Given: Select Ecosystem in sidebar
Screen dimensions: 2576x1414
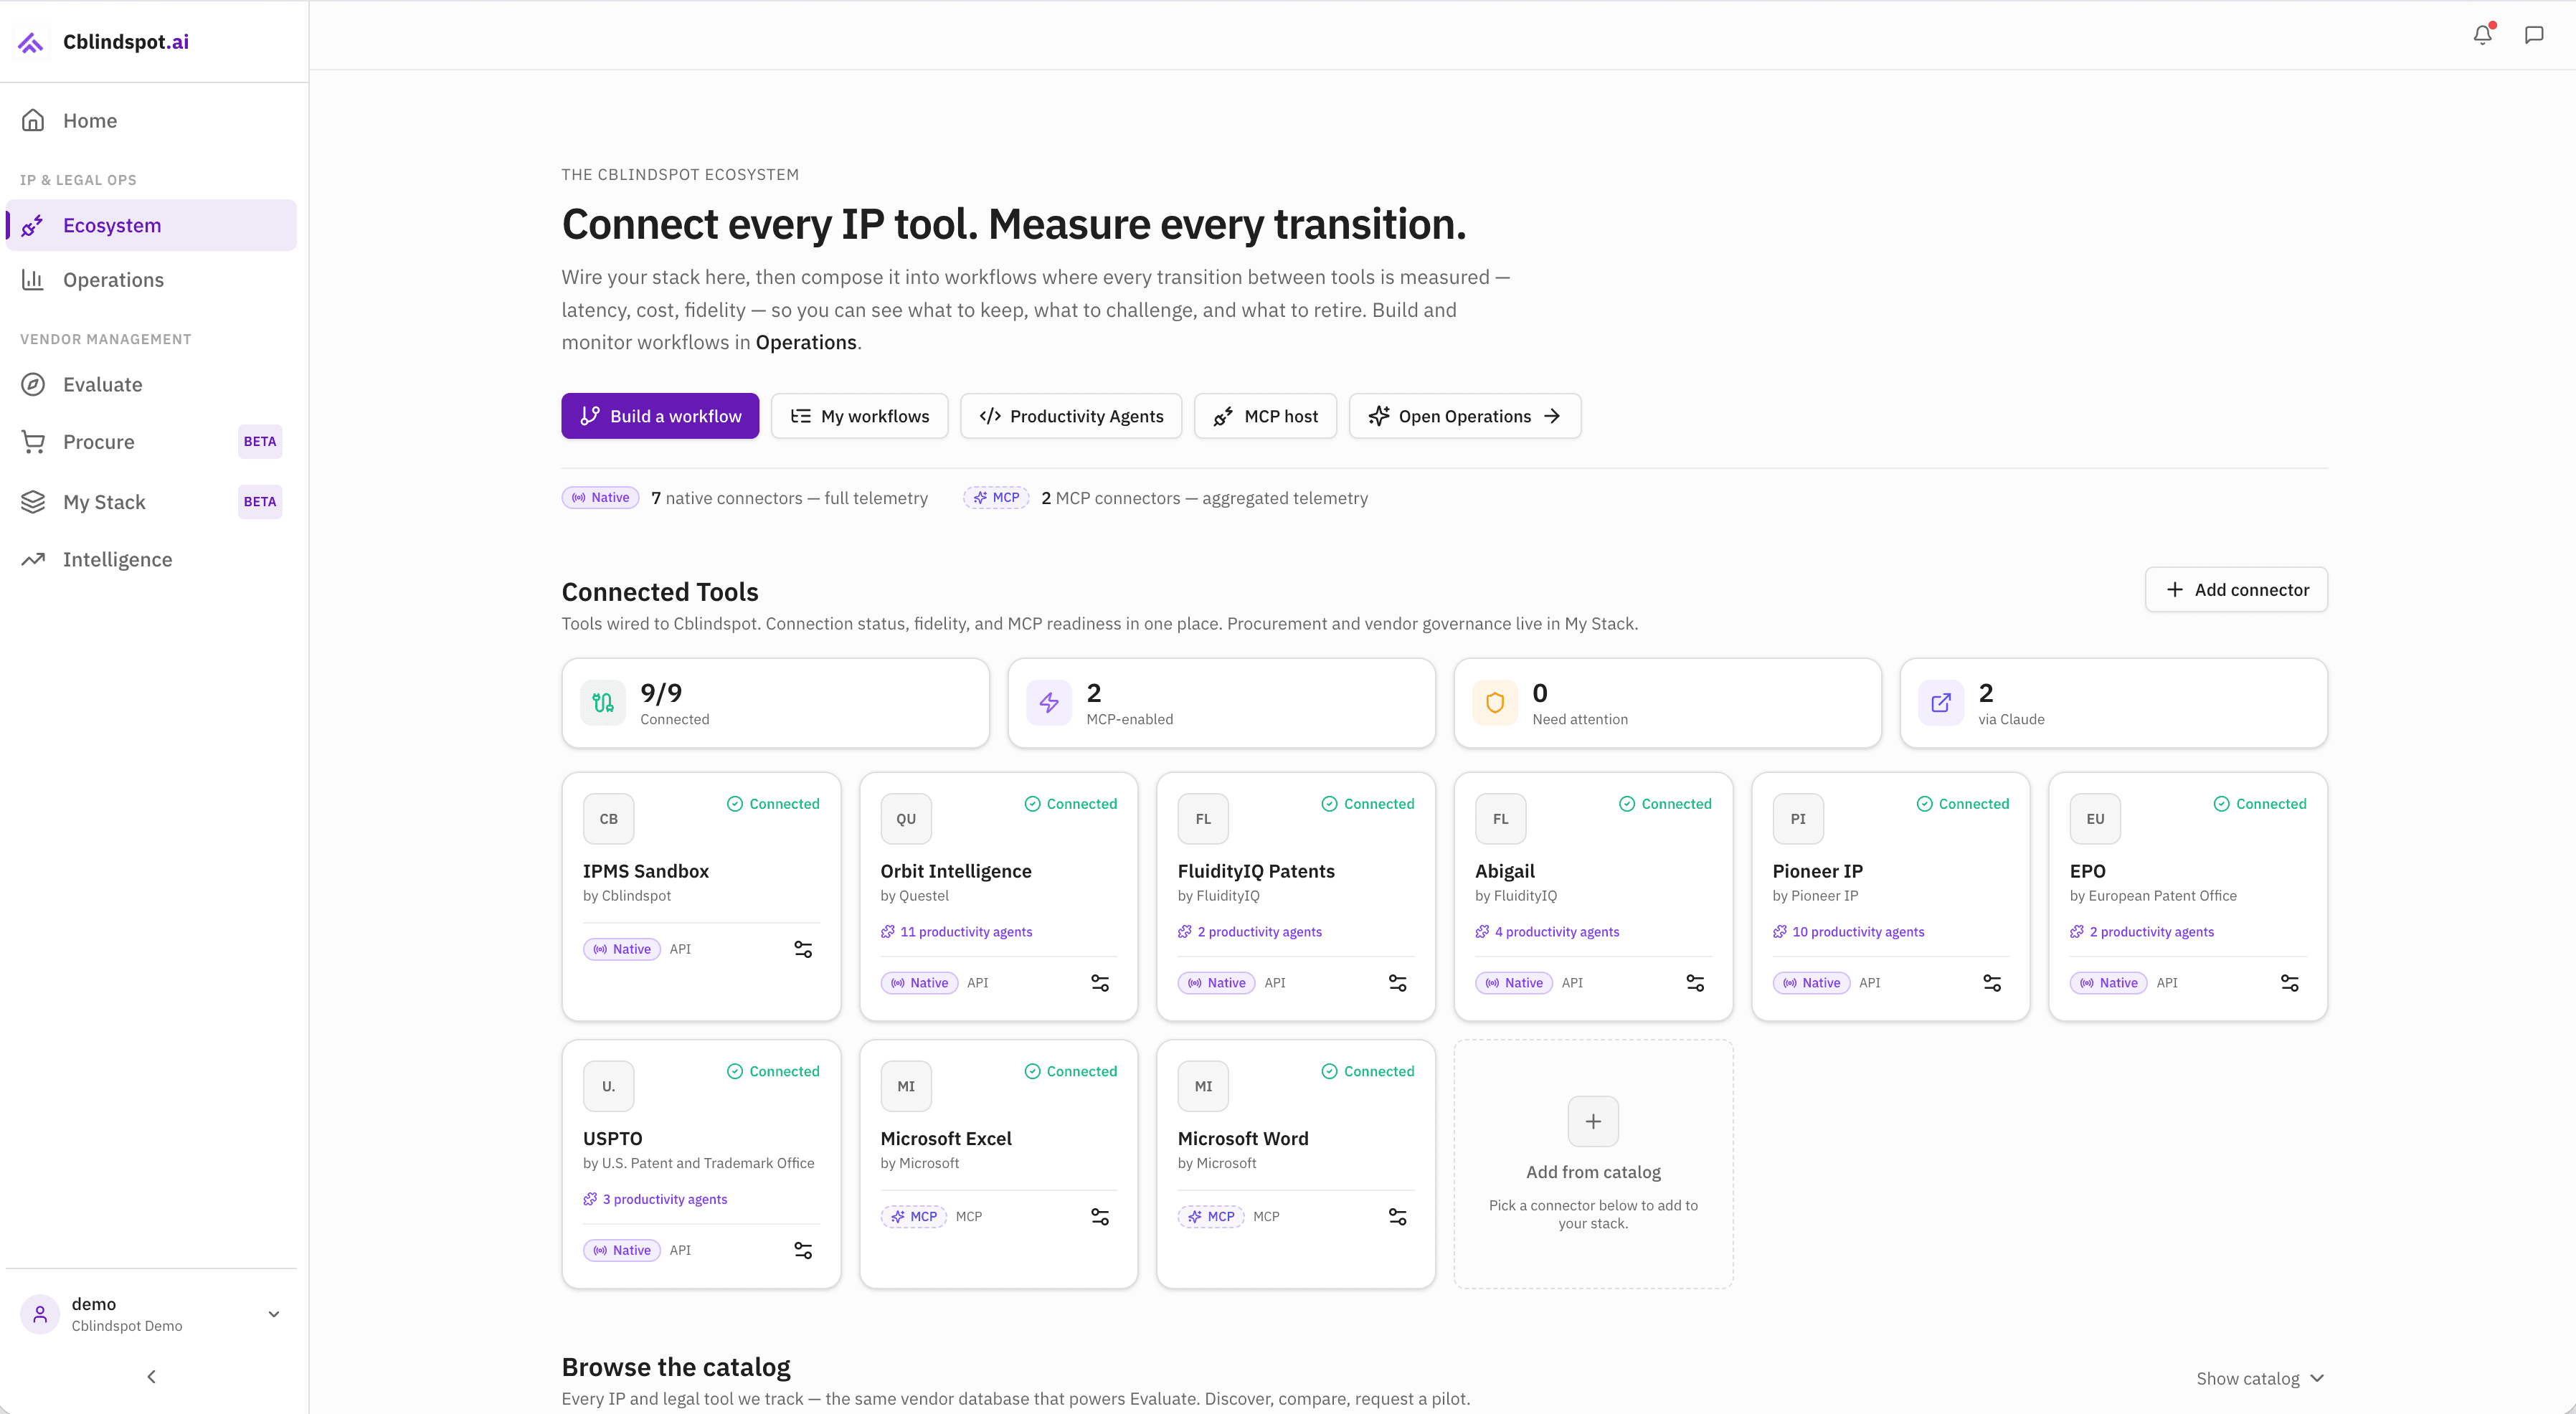Looking at the screenshot, I should click(152, 226).
